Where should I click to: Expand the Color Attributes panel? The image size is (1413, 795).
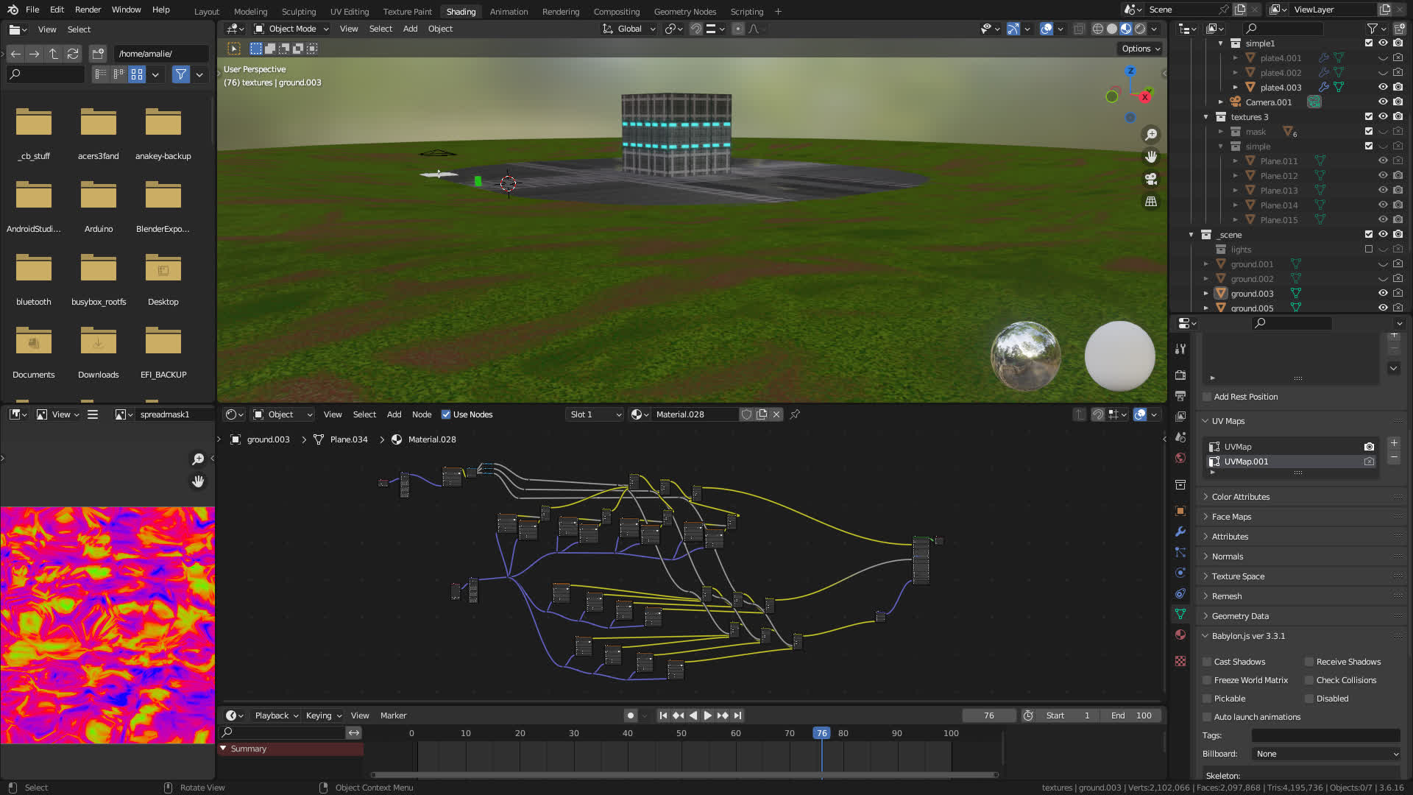click(1240, 497)
